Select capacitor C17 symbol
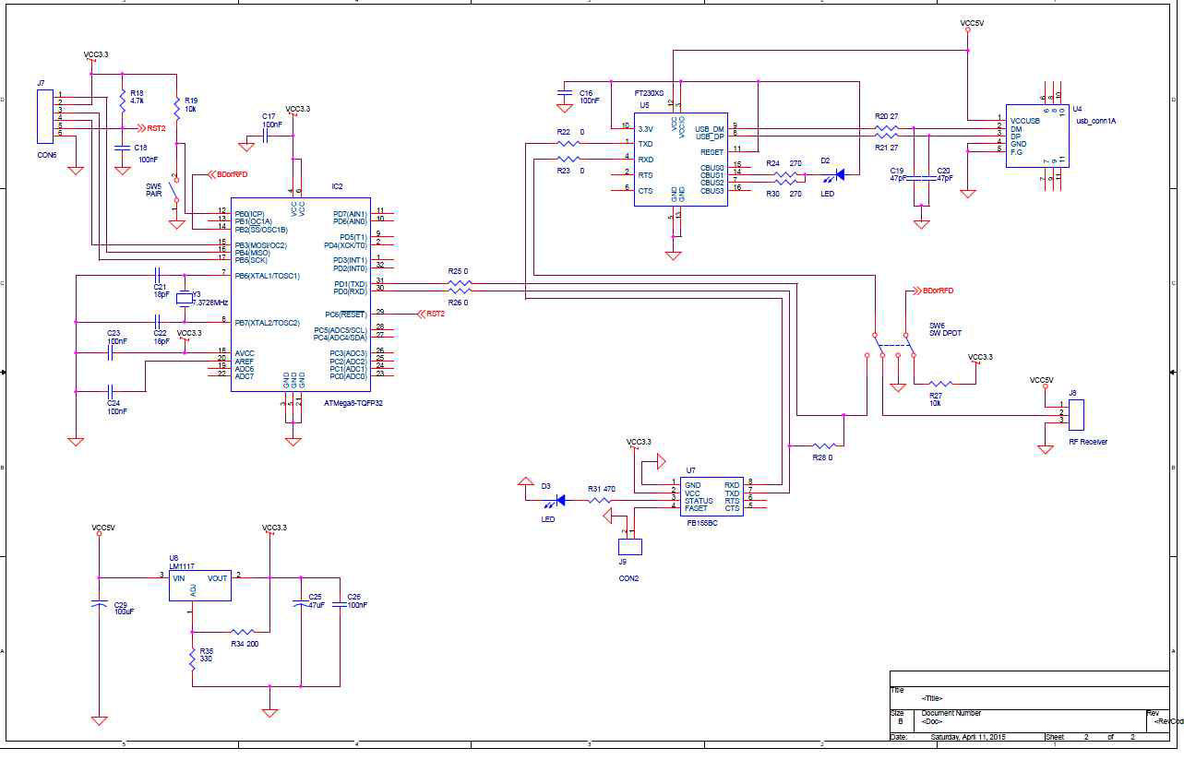The width and height of the screenshot is (1184, 760). tap(264, 136)
